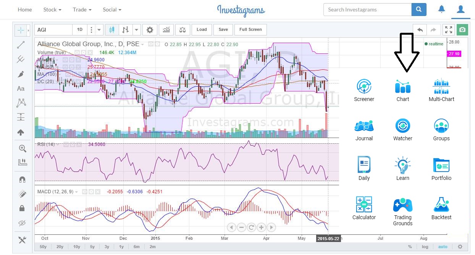Open the chart style dropdown arrow
Viewport: 475px width, 255px height.
click(x=137, y=30)
